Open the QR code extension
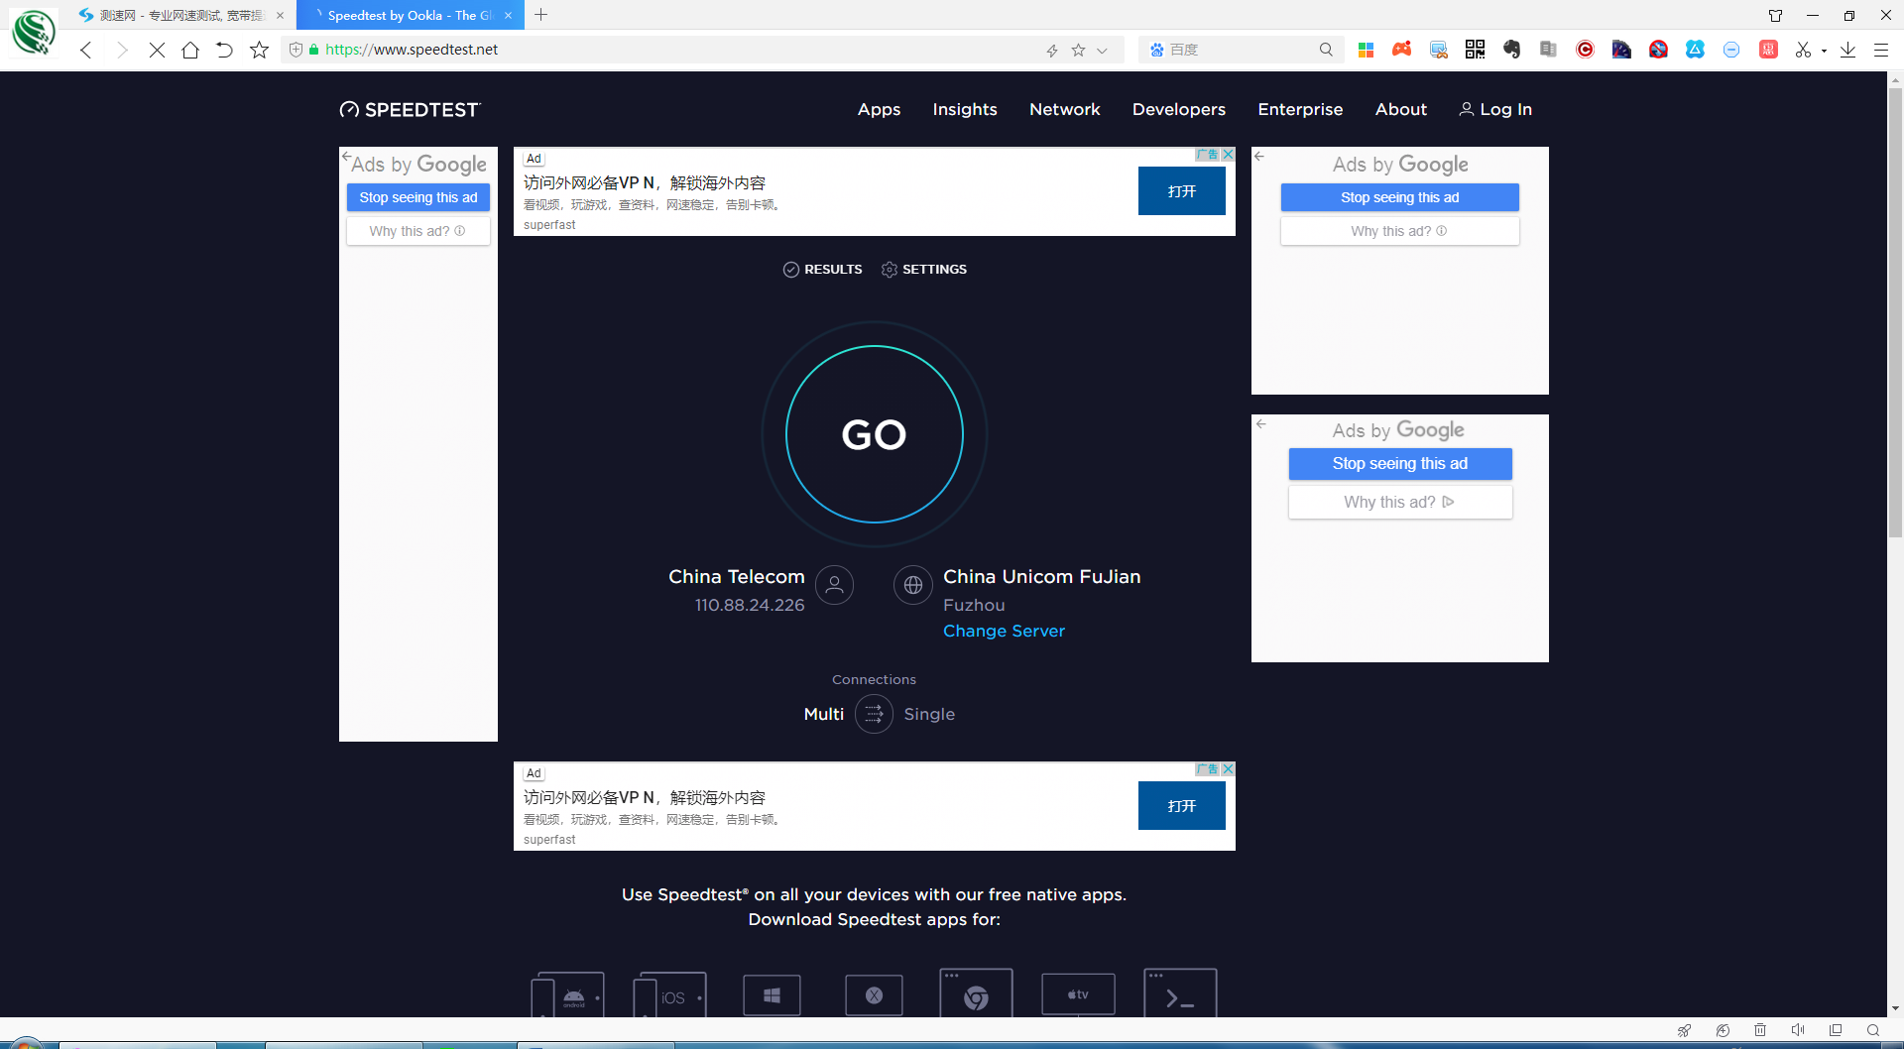This screenshot has height=1049, width=1904. (1475, 50)
